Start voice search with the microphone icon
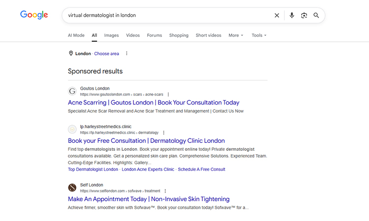This screenshot has height=221, width=369. (292, 15)
